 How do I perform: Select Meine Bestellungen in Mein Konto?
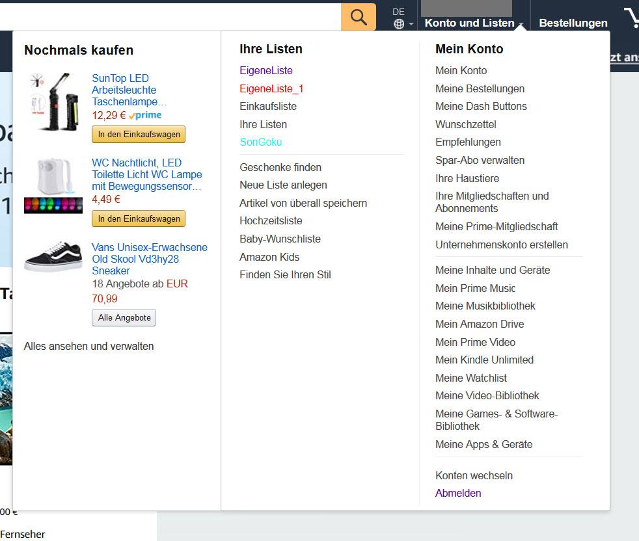480,88
